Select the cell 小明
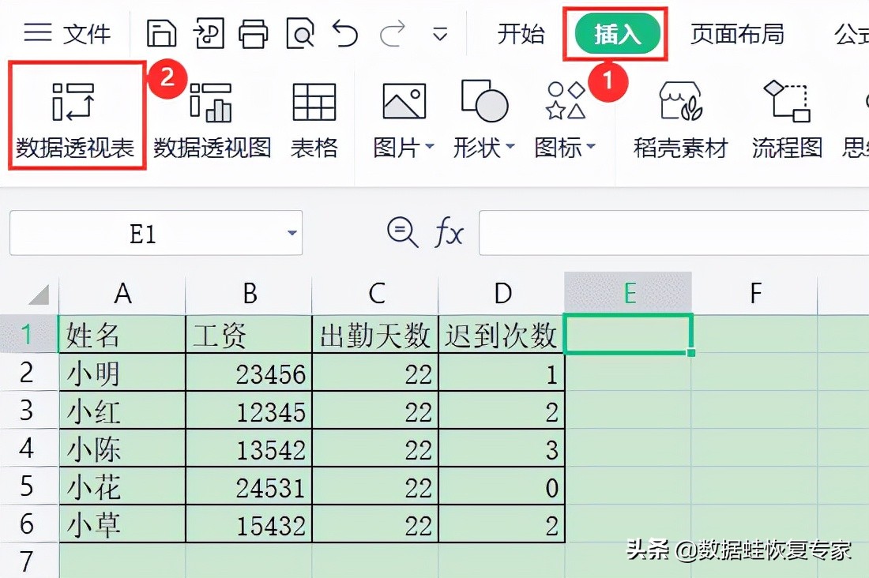The height and width of the screenshot is (578, 869). (x=122, y=373)
